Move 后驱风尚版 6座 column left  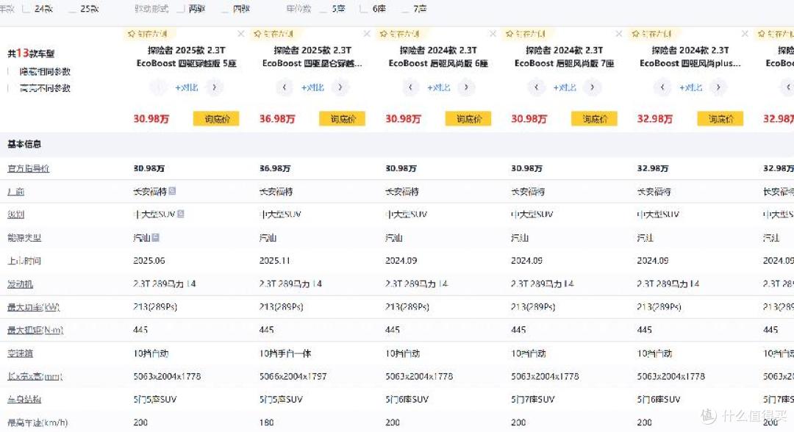pyautogui.click(x=410, y=87)
